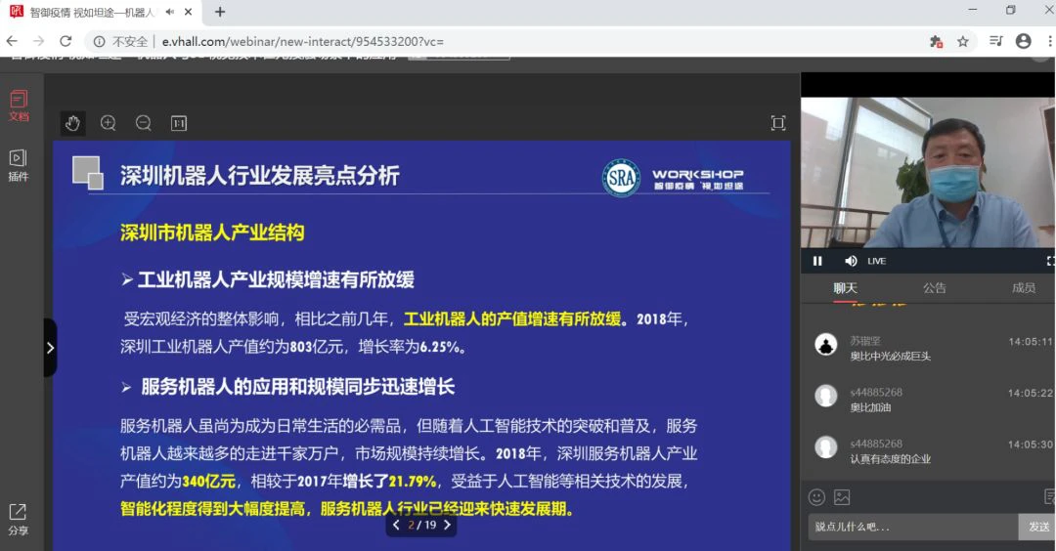Enter fullscreen for the slide document

tap(777, 123)
